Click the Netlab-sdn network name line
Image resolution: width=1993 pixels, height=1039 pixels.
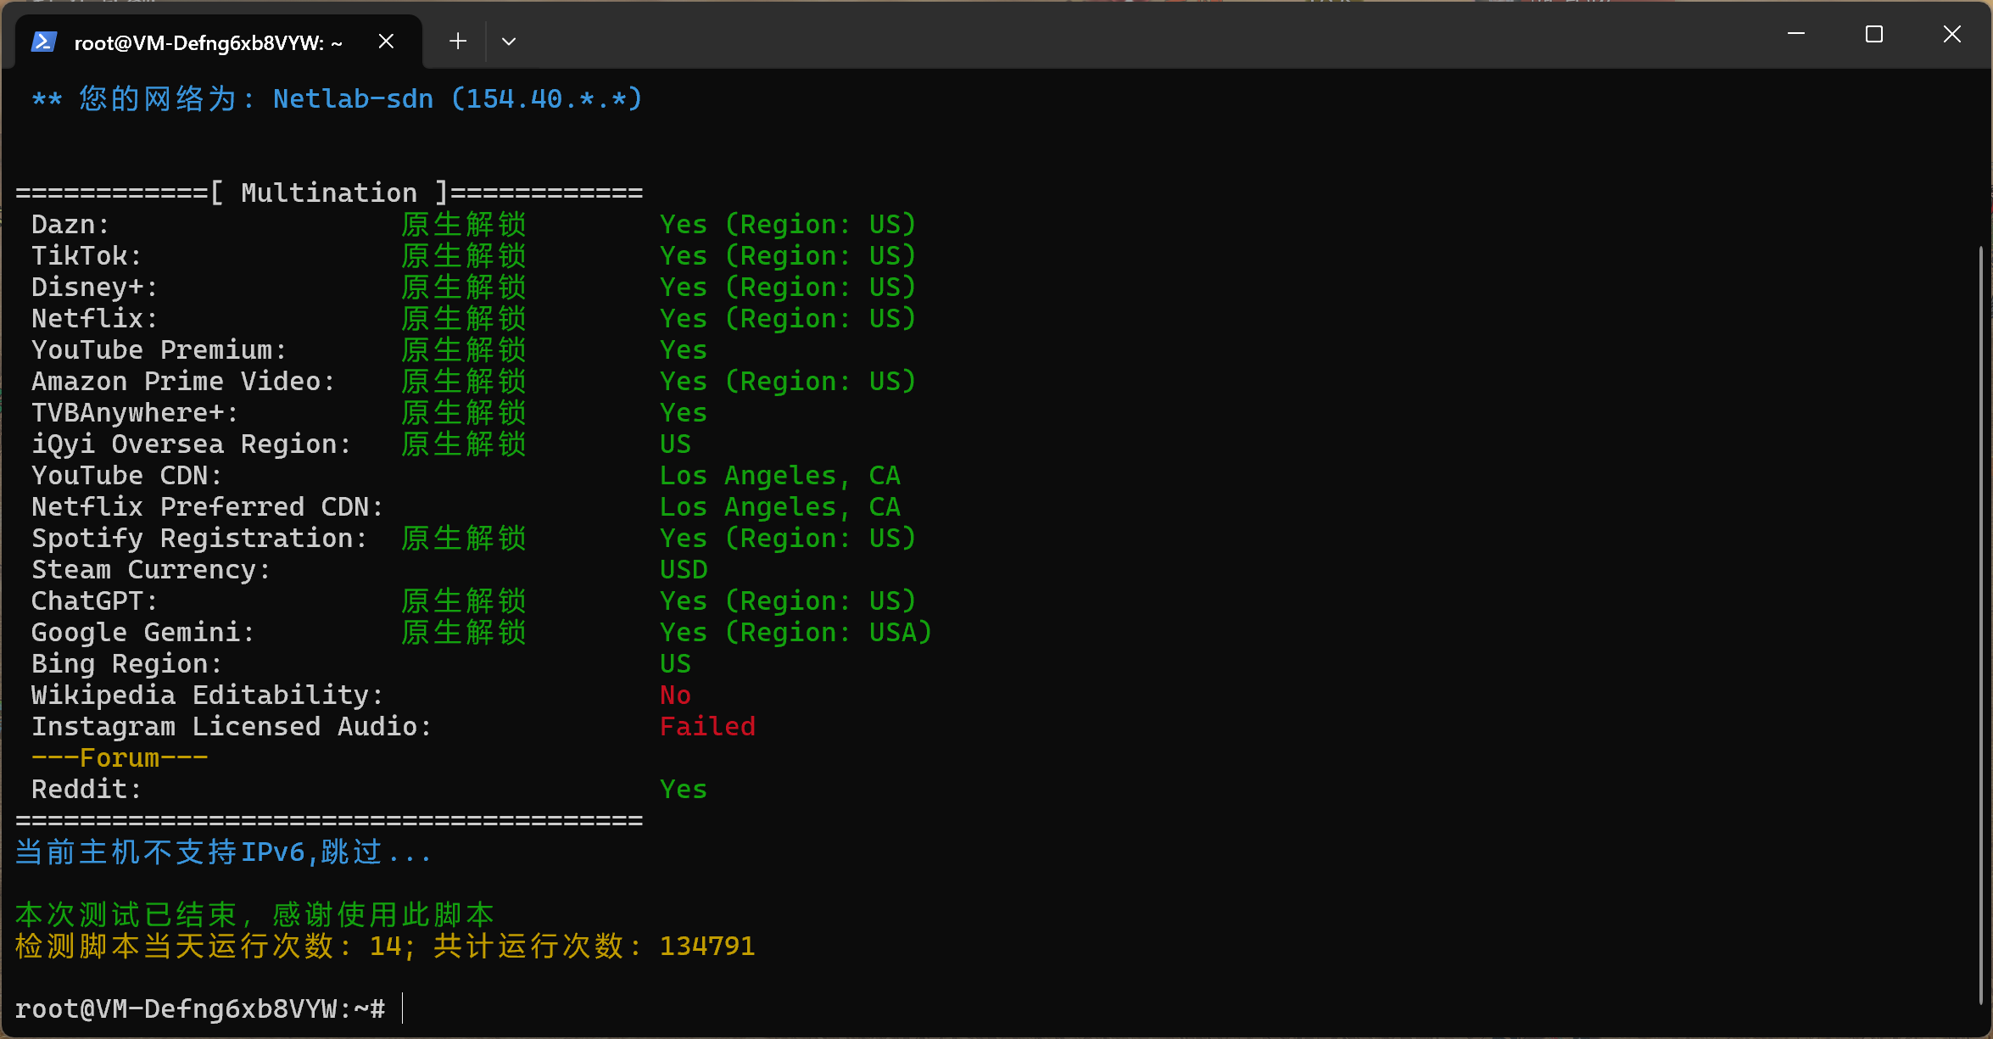tap(337, 99)
